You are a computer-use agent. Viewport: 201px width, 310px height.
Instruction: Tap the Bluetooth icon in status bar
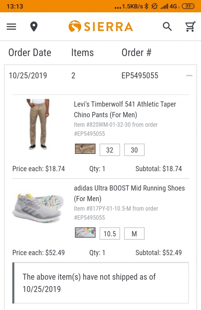tap(146, 6)
